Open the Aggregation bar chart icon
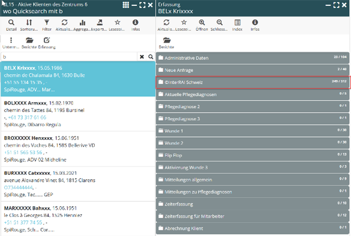The height and width of the screenshot is (236, 351). [82, 23]
